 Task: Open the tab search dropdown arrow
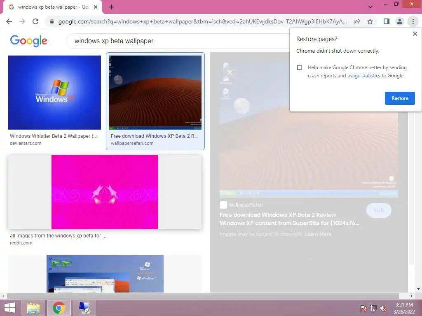[x=370, y=7]
